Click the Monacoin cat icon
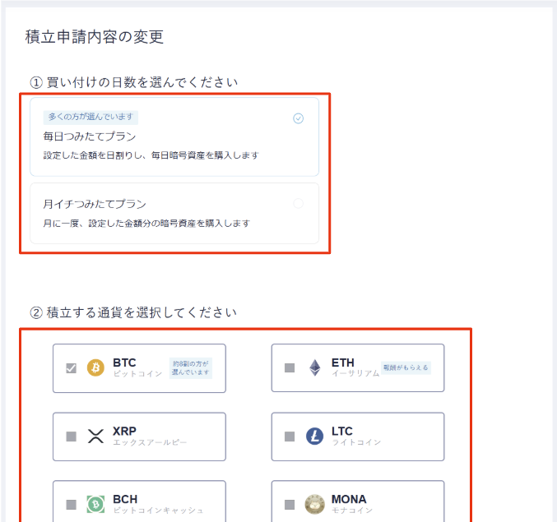This screenshot has height=522, width=557. point(315,504)
